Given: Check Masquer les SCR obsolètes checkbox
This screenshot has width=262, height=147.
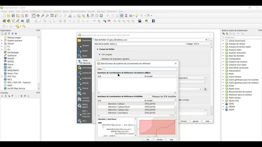Looking at the screenshot, I should (x=150, y=96).
